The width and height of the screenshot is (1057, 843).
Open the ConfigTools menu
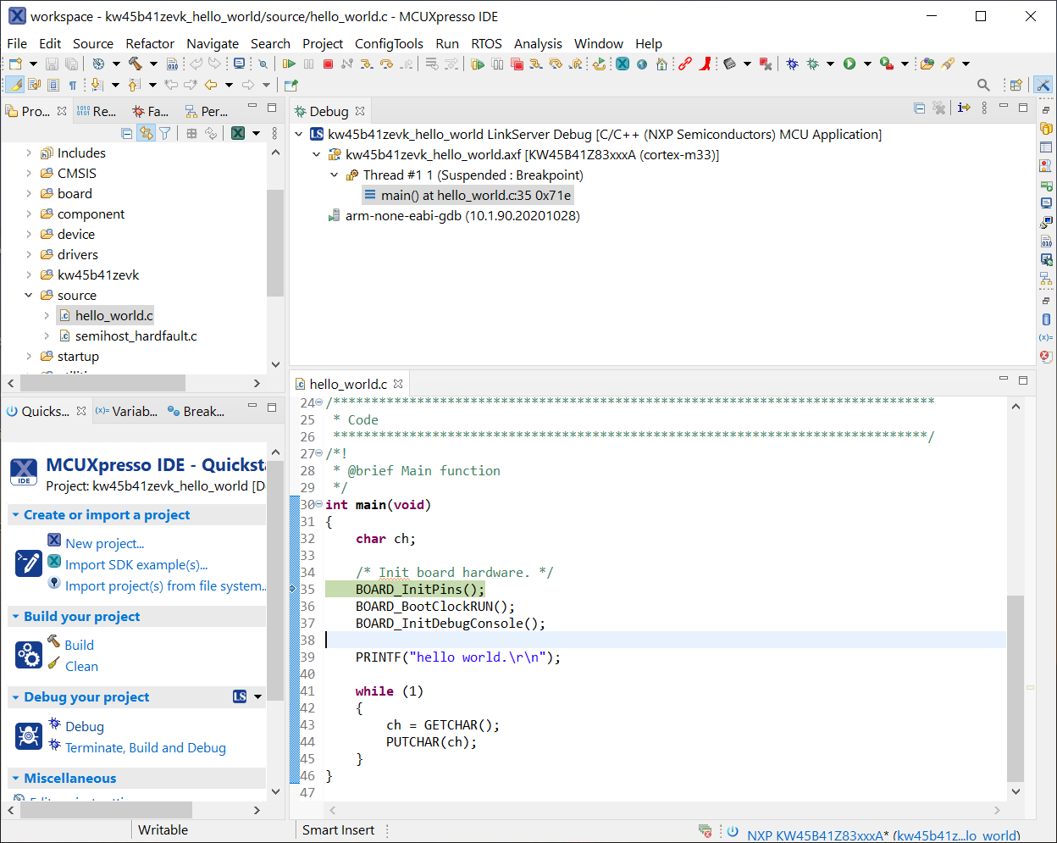(x=388, y=43)
